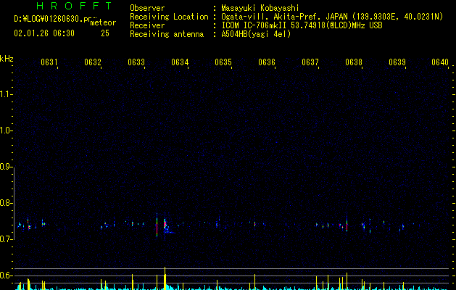
Task: Click the date stamp 02.01.26 06:30
Action: pyautogui.click(x=44, y=33)
